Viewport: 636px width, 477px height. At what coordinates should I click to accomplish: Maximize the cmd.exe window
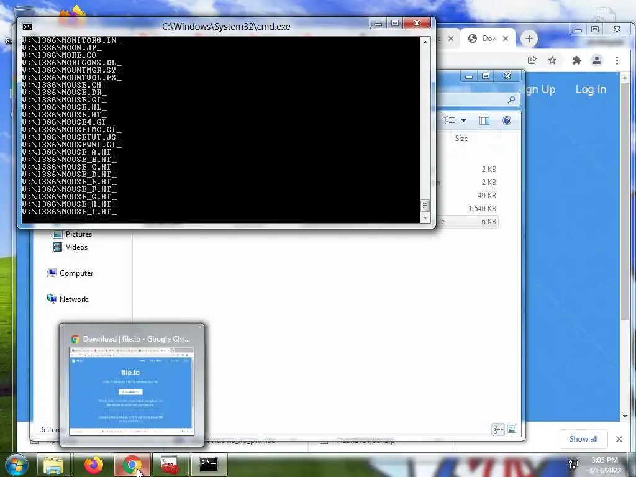pyautogui.click(x=394, y=24)
